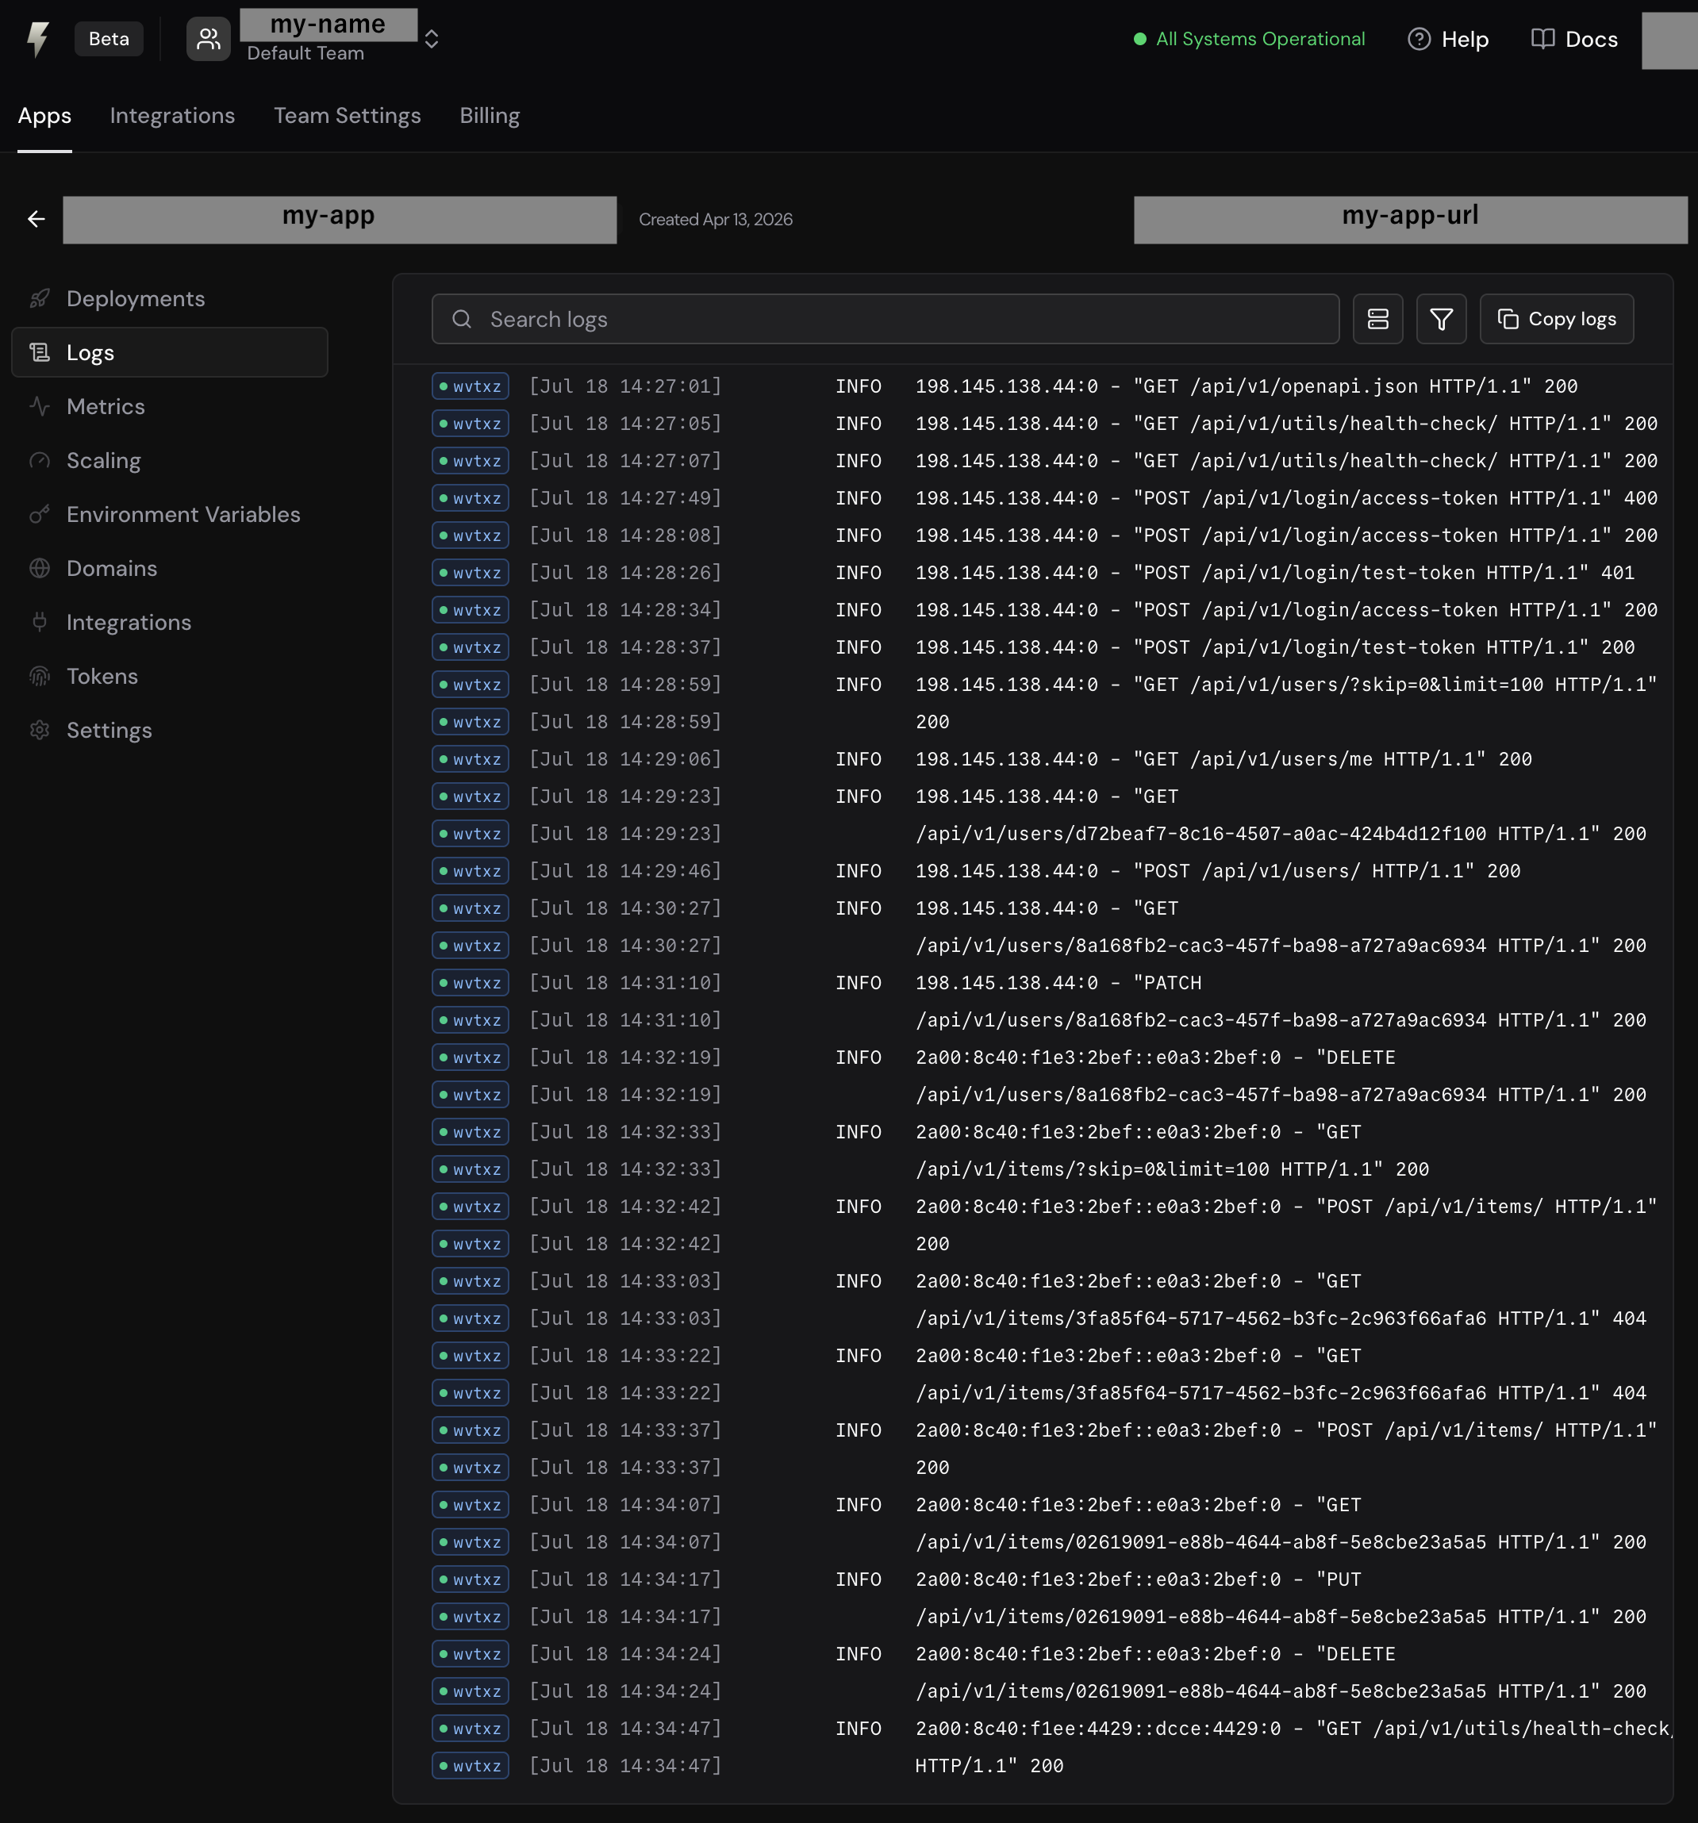
Task: Click the my-app title
Action: (340, 220)
